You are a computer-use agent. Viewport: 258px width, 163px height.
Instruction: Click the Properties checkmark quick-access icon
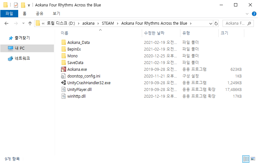16,5
